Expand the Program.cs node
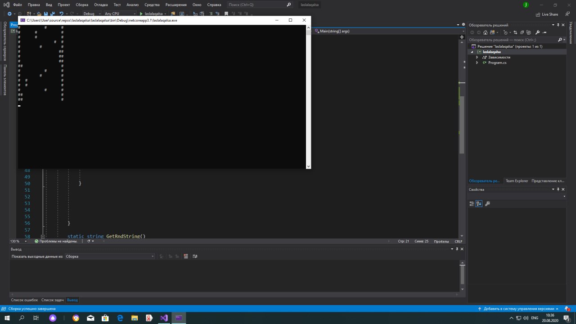 [477, 63]
